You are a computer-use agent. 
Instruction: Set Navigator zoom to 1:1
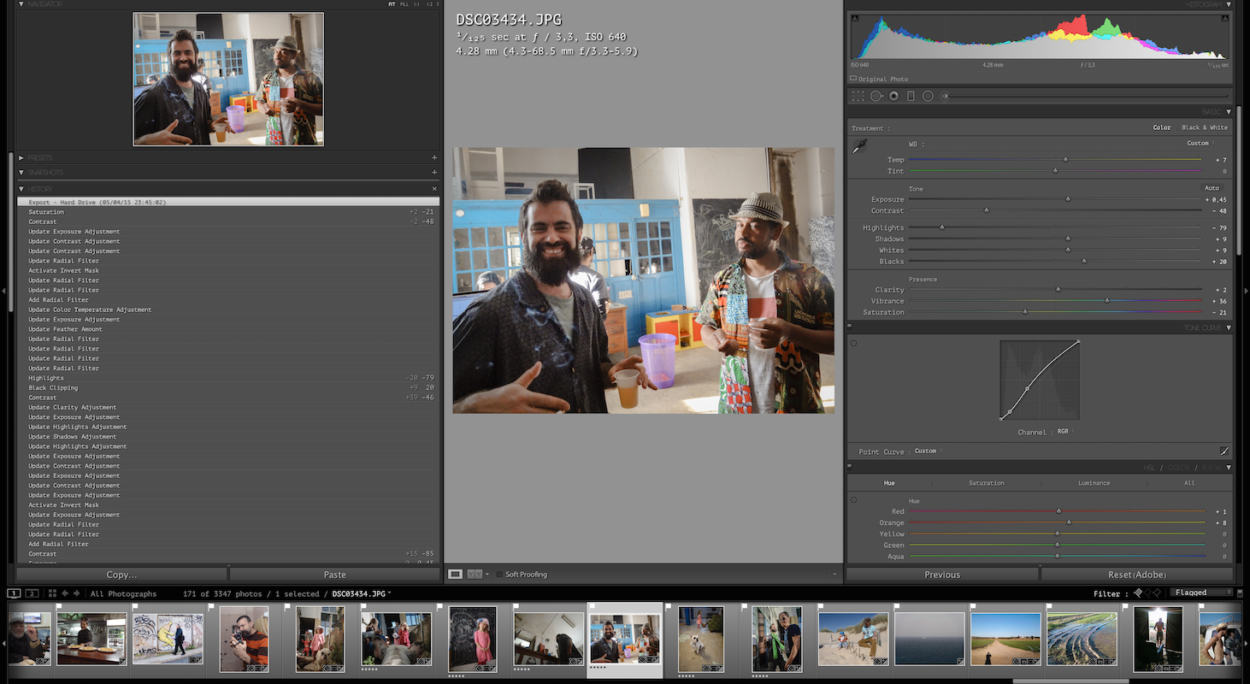[417, 4]
